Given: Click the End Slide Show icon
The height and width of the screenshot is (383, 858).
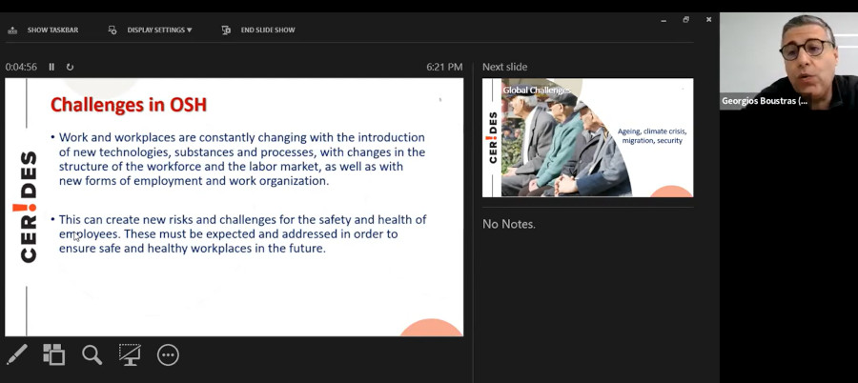Looking at the screenshot, I should click(x=226, y=30).
